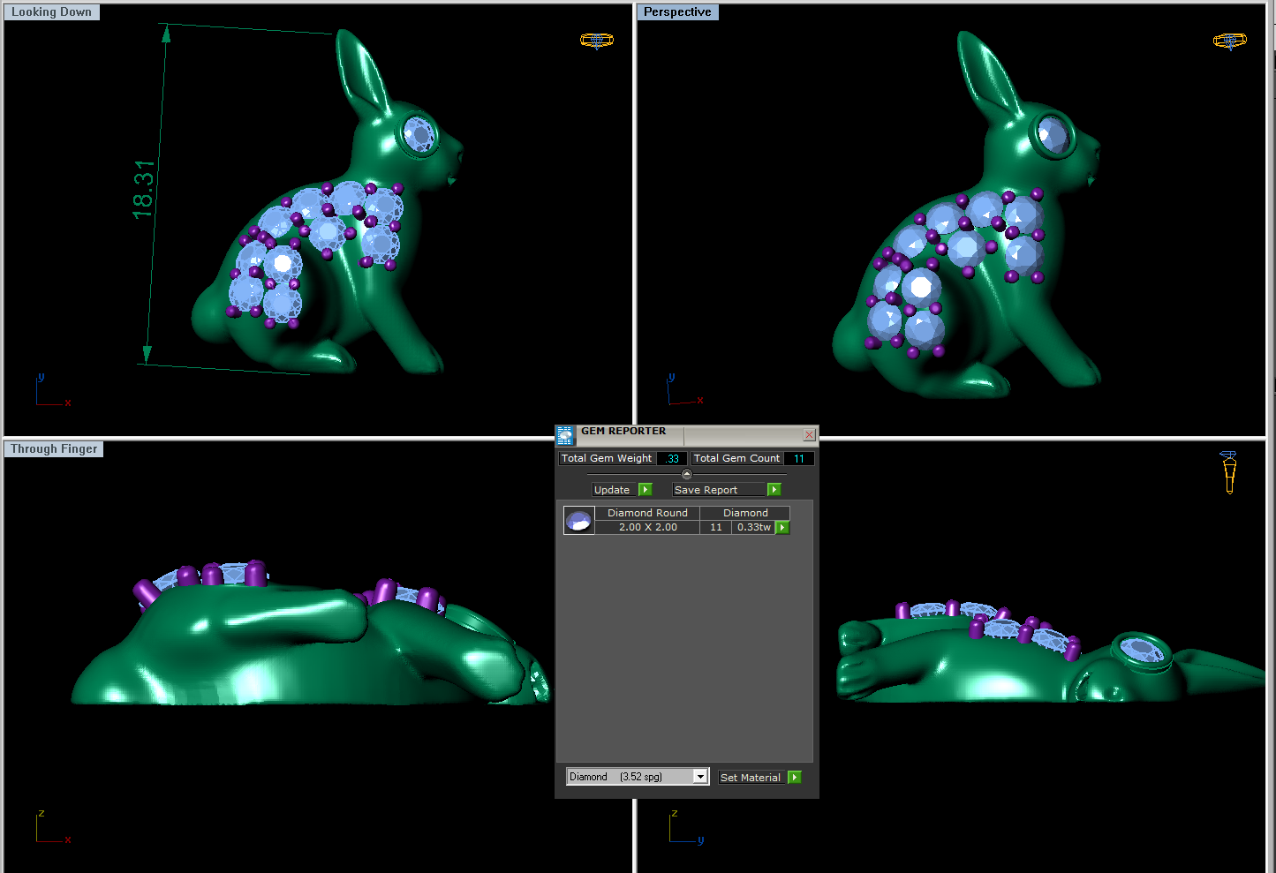This screenshot has width=1276, height=873.
Task: Click the 0.33tw weight cell
Action: pos(754,528)
